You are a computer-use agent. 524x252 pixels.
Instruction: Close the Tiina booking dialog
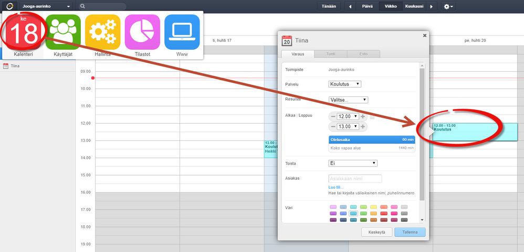(425, 35)
